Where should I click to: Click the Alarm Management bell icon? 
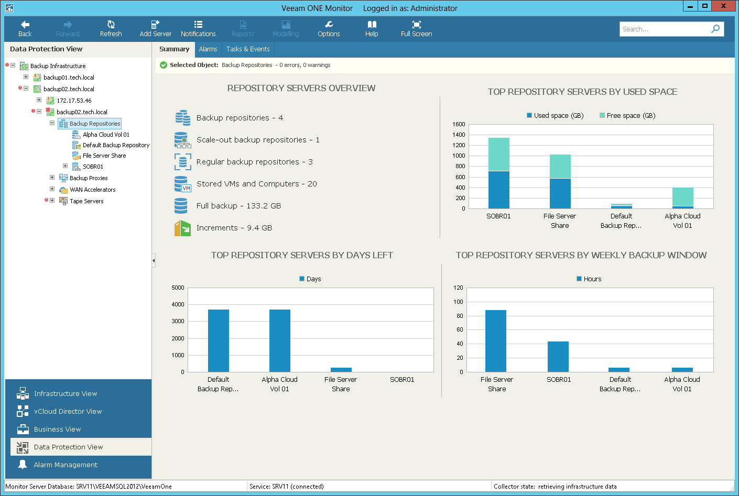[x=23, y=465]
